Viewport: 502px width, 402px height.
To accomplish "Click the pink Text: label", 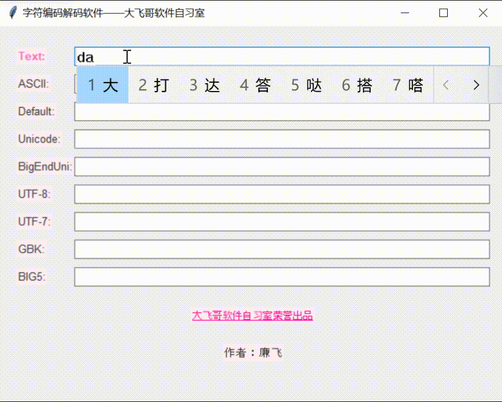I will tap(31, 56).
